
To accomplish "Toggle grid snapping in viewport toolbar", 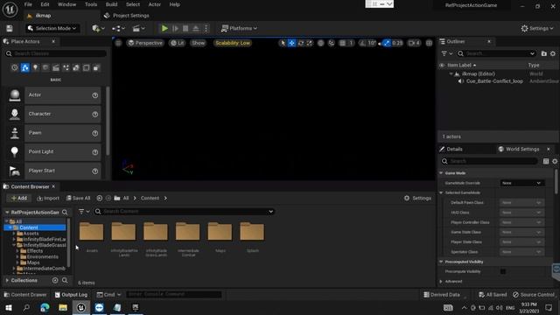I will tap(342, 43).
